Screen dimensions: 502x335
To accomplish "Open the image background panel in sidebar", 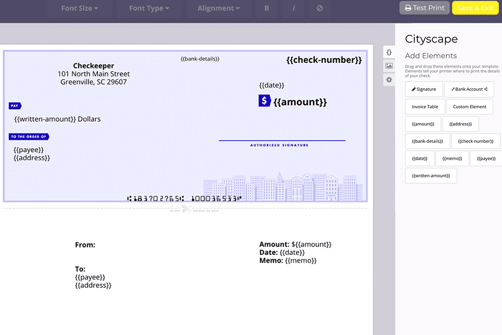I will pos(389,65).
